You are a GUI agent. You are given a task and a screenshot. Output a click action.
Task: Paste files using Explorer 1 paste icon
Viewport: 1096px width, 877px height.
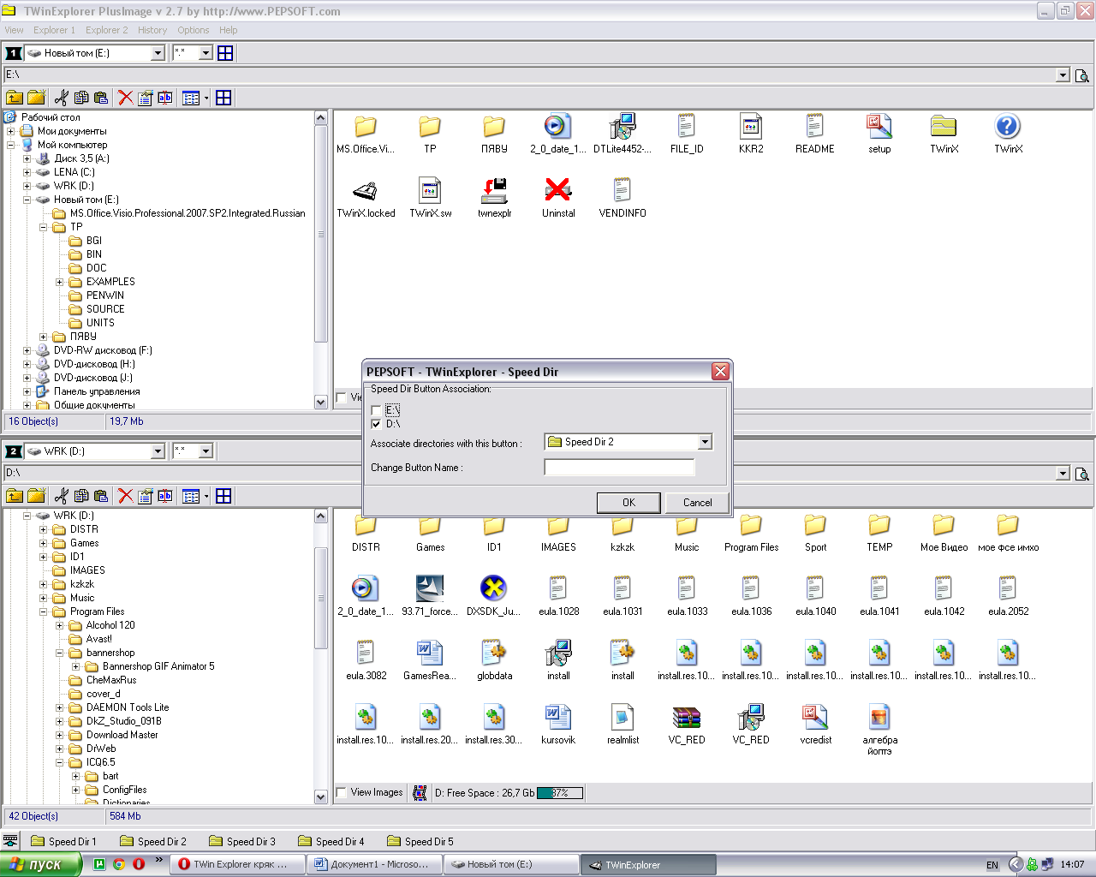point(101,98)
